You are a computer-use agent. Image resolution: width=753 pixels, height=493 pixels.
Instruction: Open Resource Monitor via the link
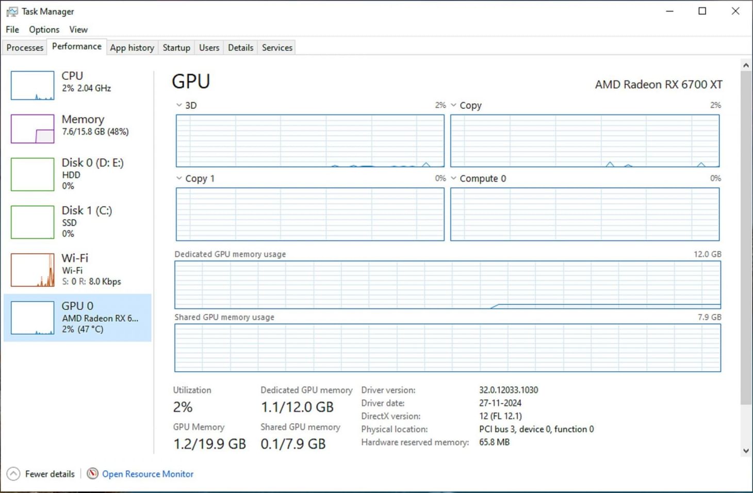tap(148, 473)
